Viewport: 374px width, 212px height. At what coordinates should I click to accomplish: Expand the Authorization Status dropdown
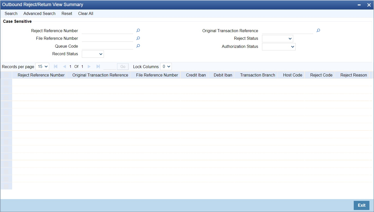(x=279, y=47)
